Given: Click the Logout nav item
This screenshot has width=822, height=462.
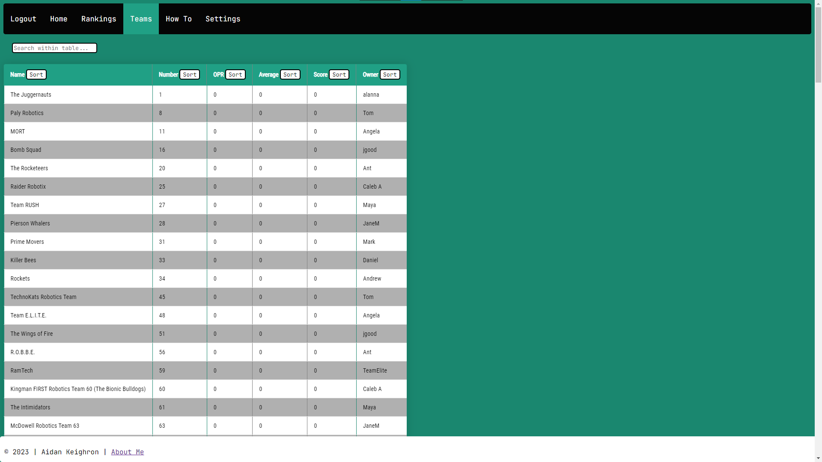Looking at the screenshot, I should 23,19.
